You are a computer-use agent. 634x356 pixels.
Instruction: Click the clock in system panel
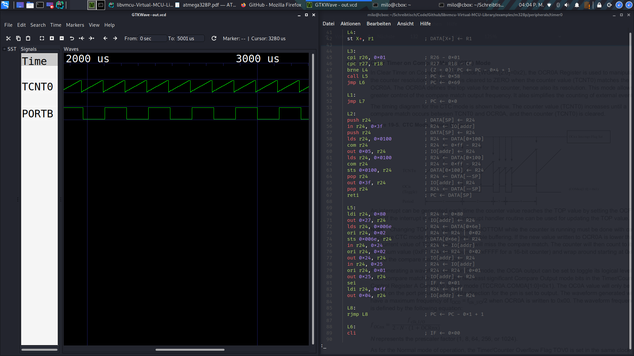(x=531, y=5)
